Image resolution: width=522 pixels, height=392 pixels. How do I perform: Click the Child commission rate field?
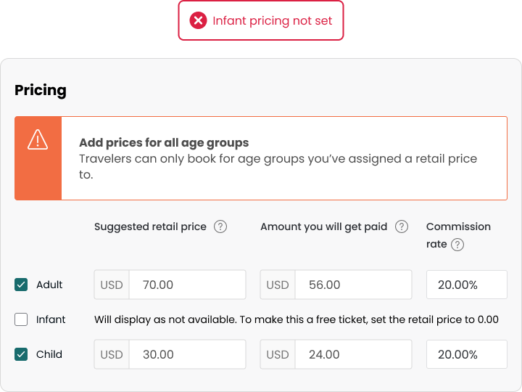[466, 354]
